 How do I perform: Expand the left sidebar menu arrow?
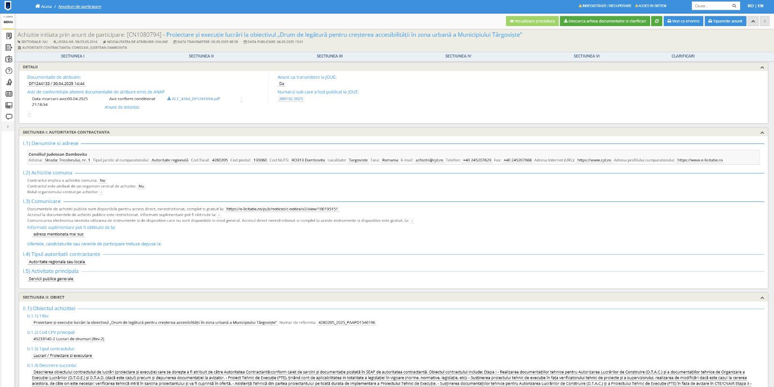[x=8, y=127]
